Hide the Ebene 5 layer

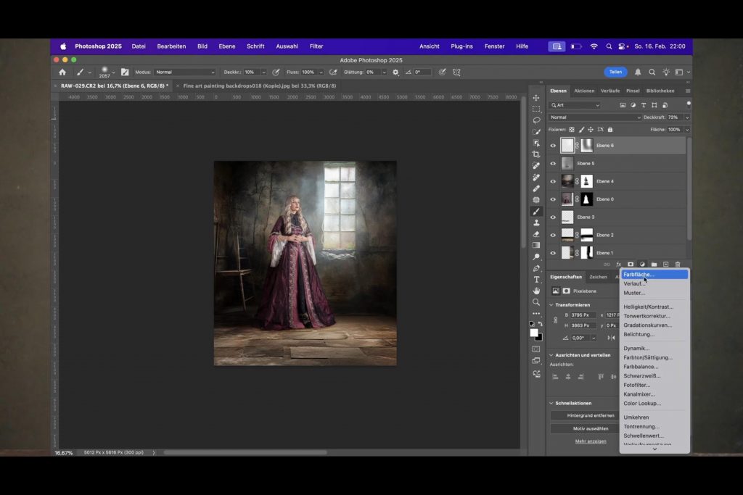tap(553, 164)
